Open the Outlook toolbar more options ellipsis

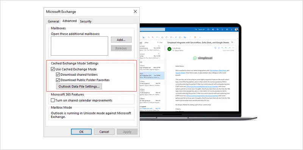(200, 37)
